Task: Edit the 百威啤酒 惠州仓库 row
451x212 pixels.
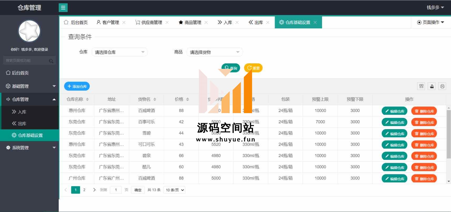Action: point(394,111)
